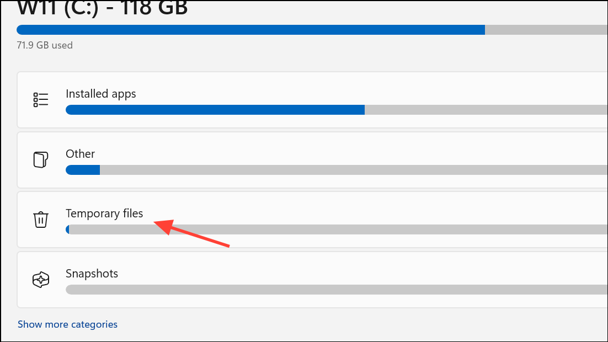
Task: Click the red arrow annotation head
Action: pos(164,227)
